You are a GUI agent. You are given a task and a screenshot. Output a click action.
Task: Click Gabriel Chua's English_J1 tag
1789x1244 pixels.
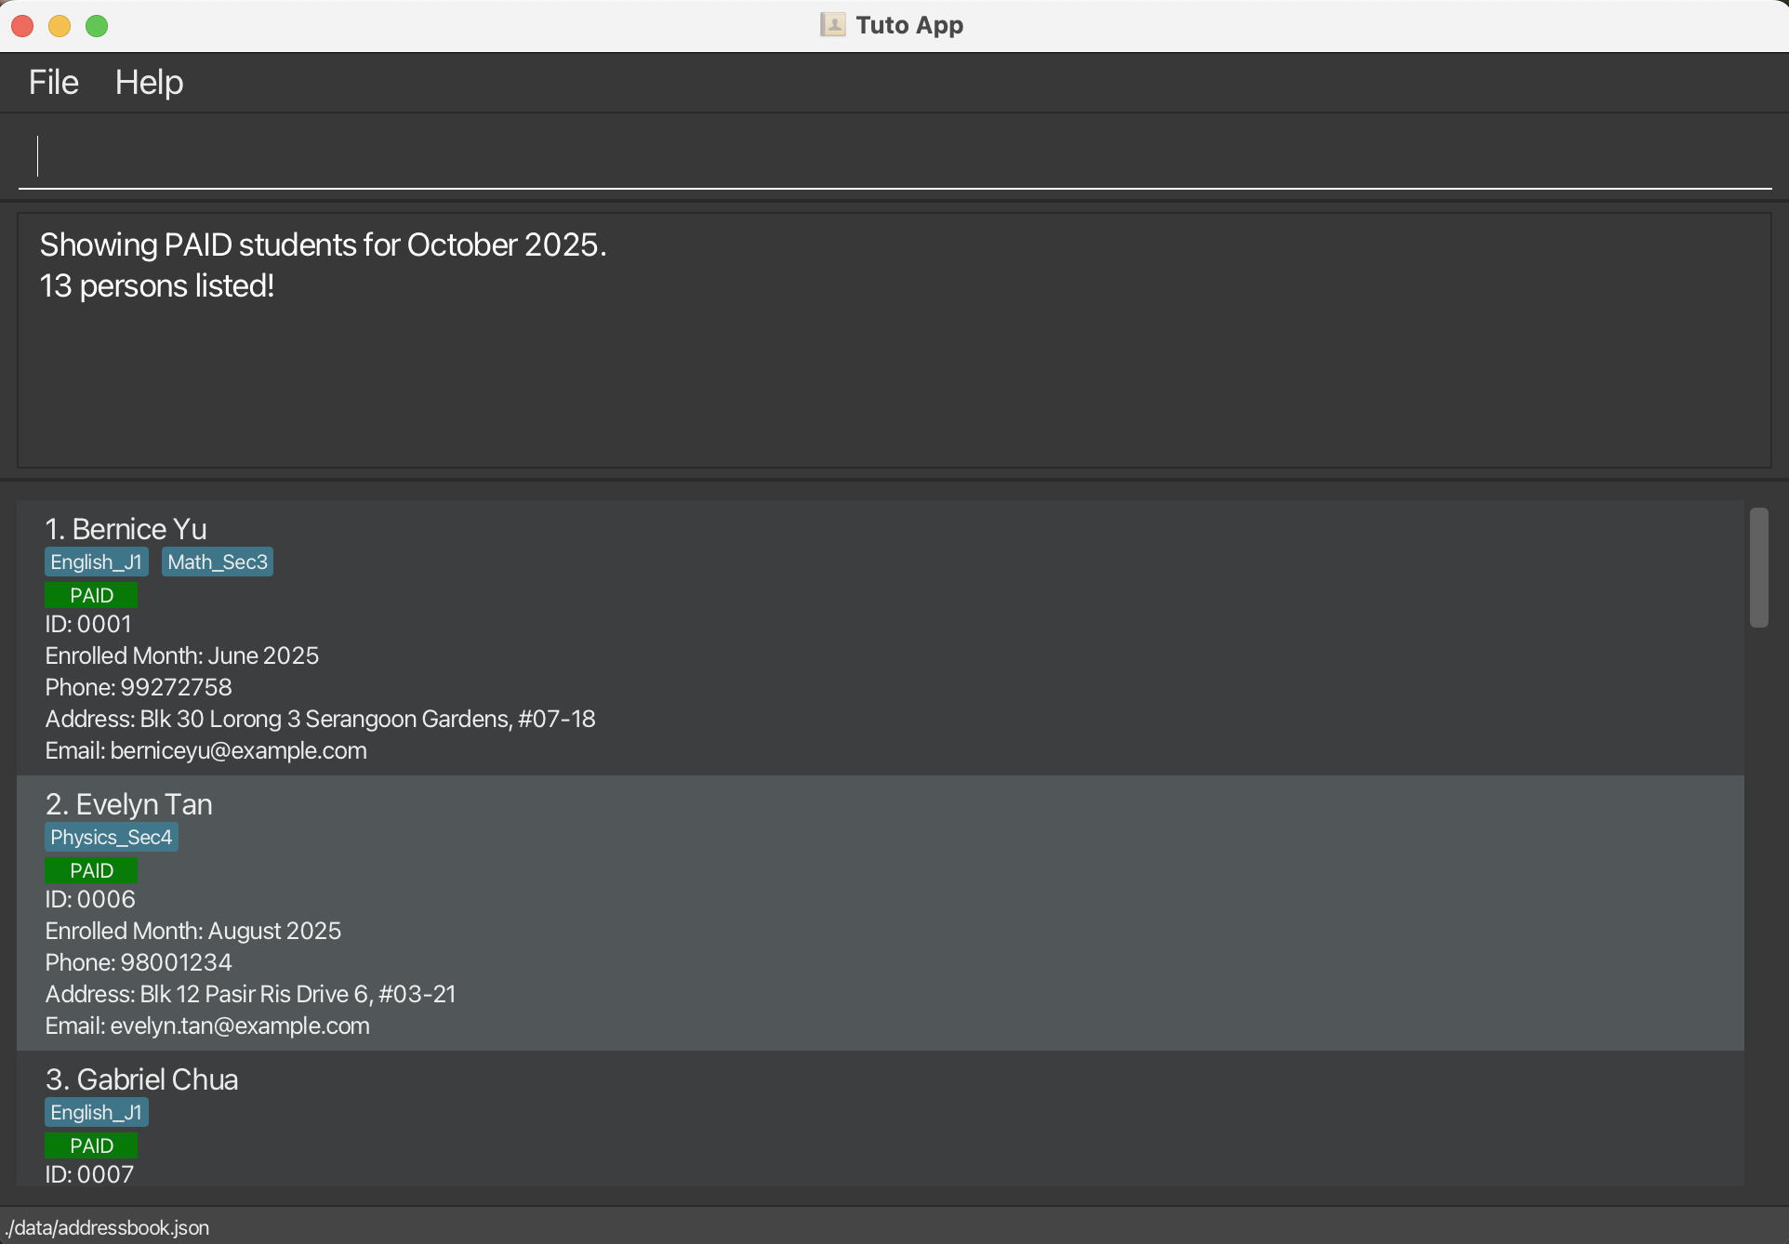point(96,1112)
